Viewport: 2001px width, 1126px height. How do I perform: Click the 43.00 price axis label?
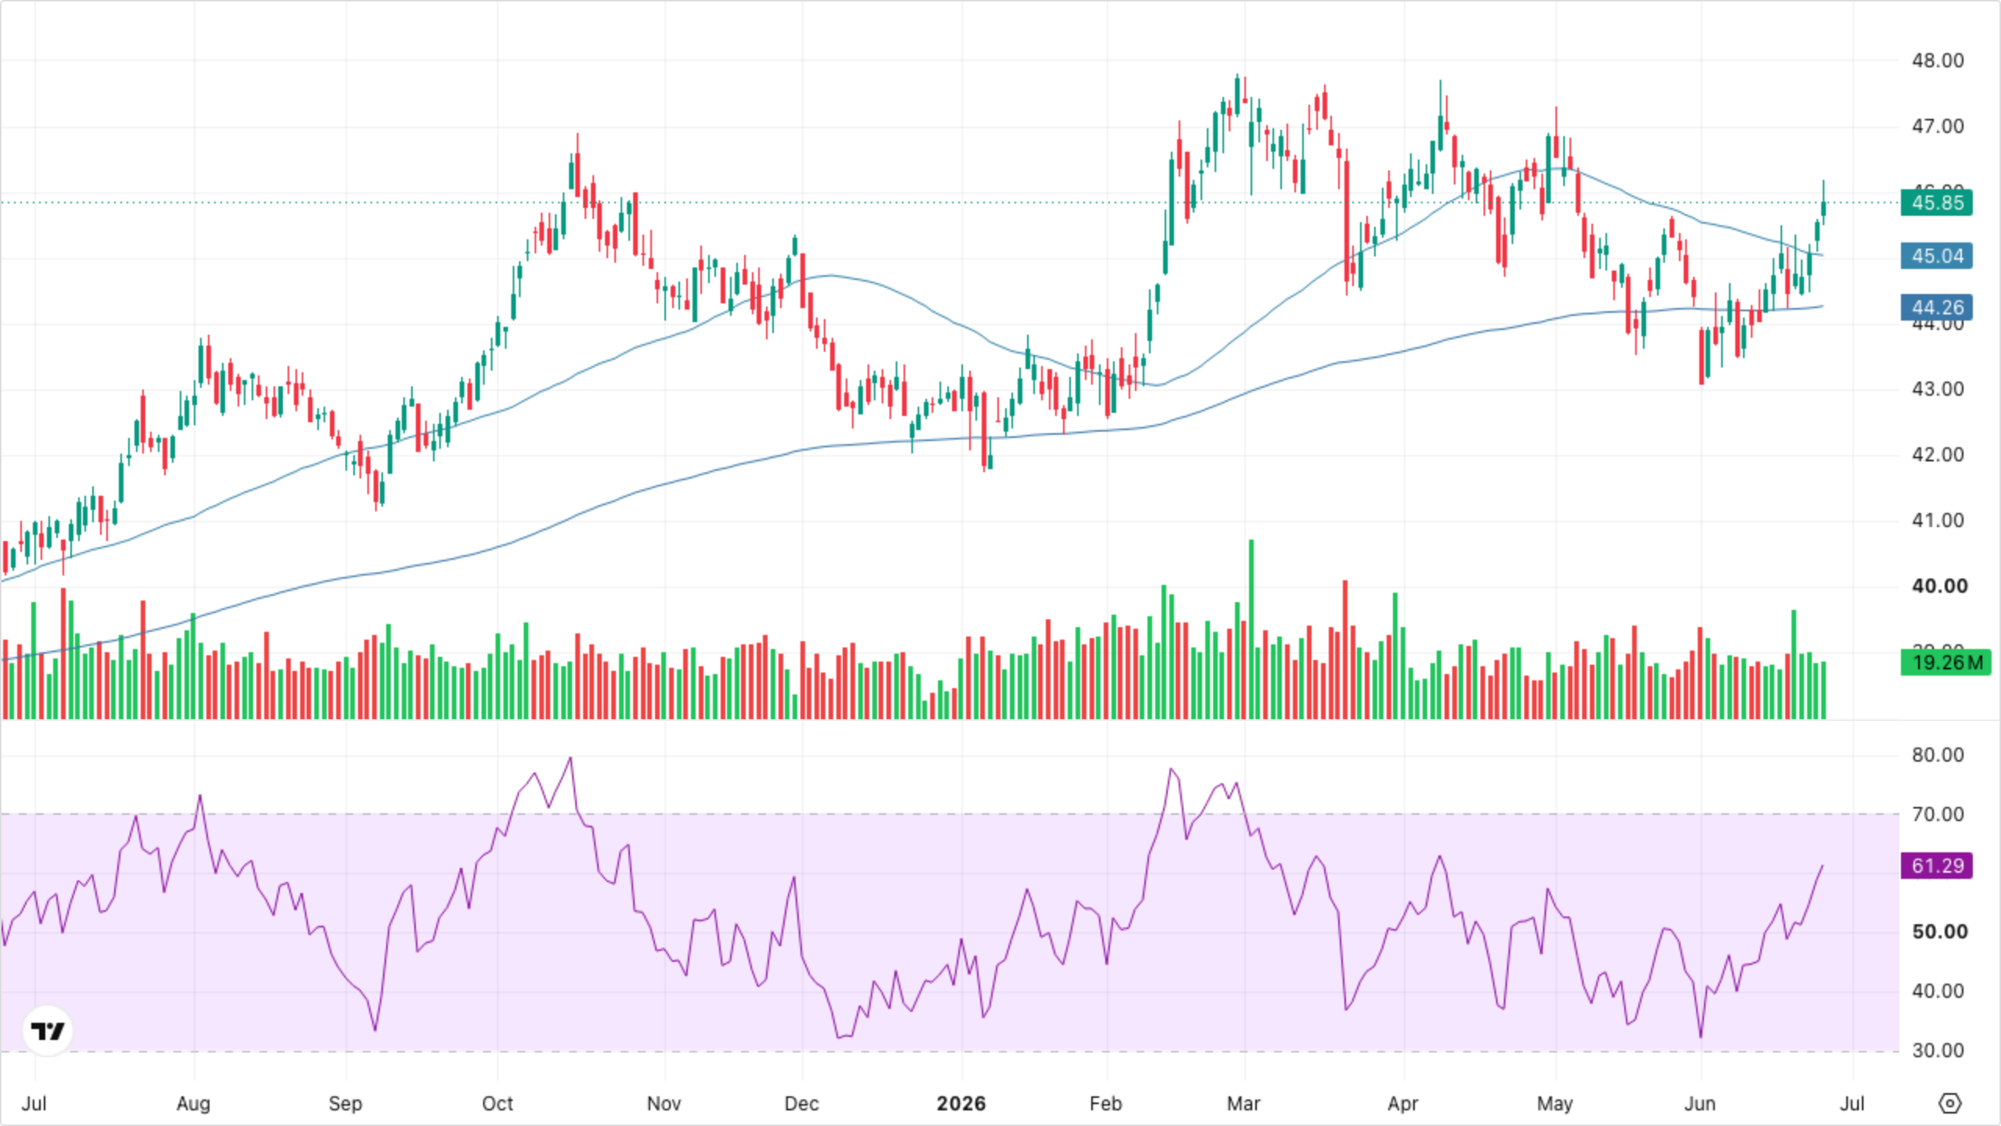point(1938,389)
